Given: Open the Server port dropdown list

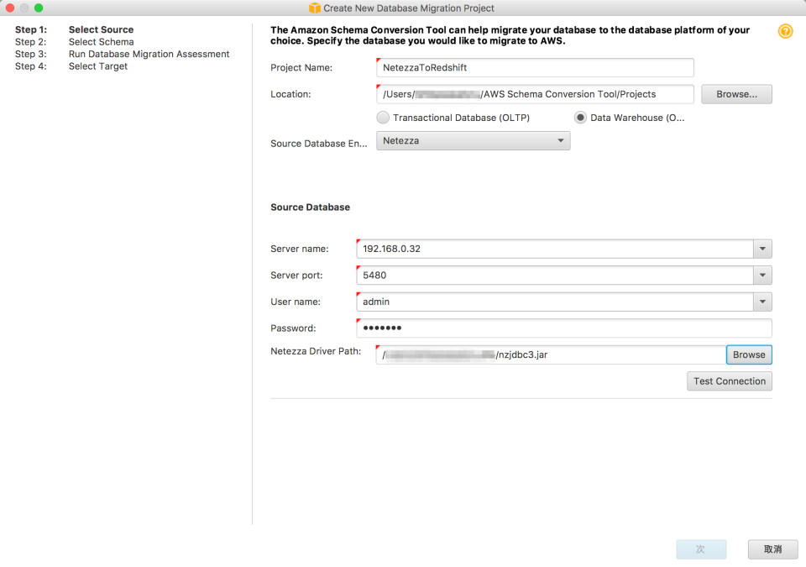Looking at the screenshot, I should click(762, 275).
